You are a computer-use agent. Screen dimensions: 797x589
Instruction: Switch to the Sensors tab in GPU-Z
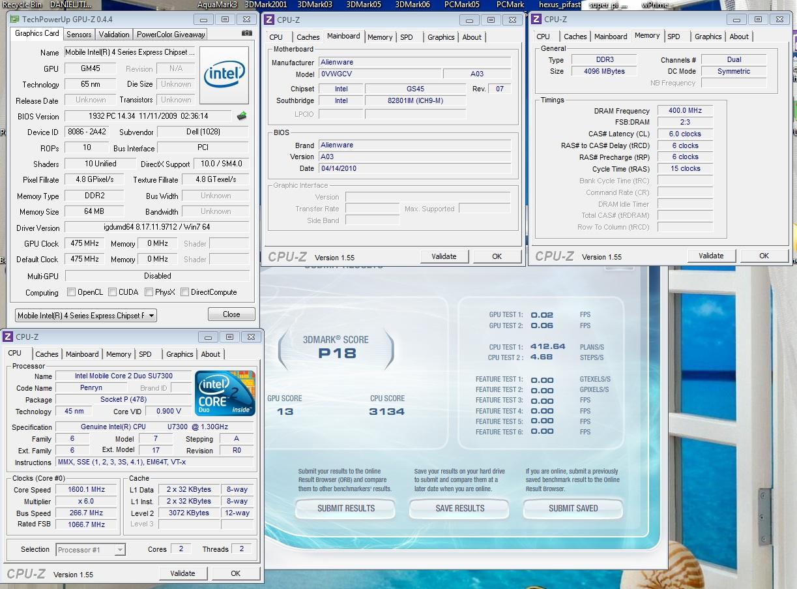[x=79, y=35]
